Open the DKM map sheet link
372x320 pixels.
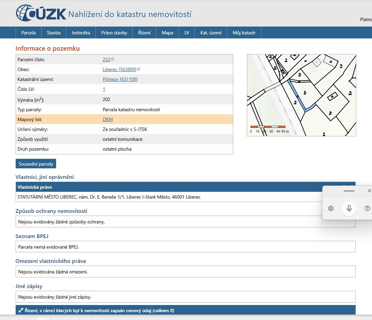click(x=107, y=119)
